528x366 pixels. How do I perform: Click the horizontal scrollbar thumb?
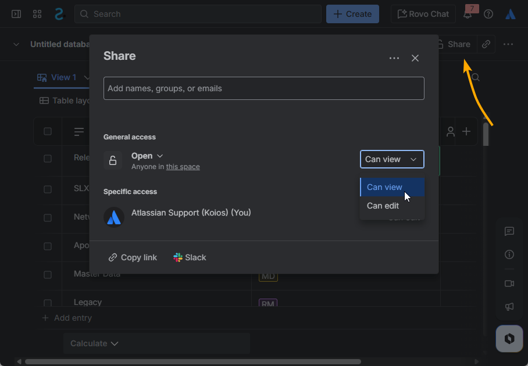(x=193, y=361)
